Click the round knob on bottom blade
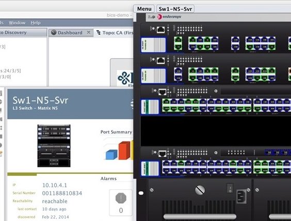This screenshot has height=221, width=291. click(x=216, y=153)
